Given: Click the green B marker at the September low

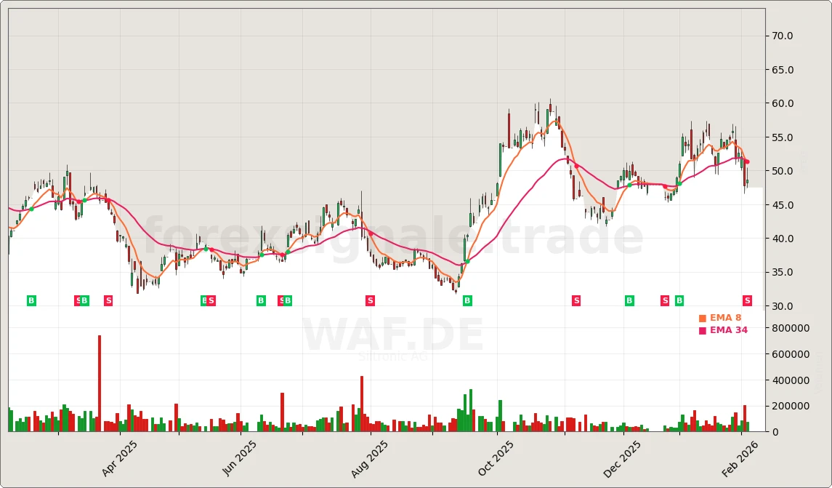Looking at the screenshot, I should [x=467, y=300].
